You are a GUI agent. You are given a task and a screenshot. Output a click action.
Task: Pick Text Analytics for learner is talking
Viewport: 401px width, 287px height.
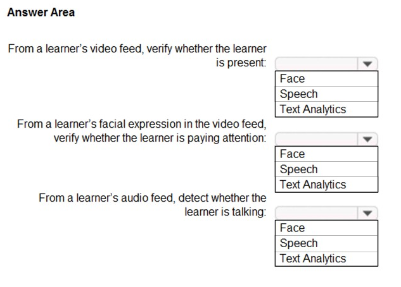pyautogui.click(x=326, y=259)
